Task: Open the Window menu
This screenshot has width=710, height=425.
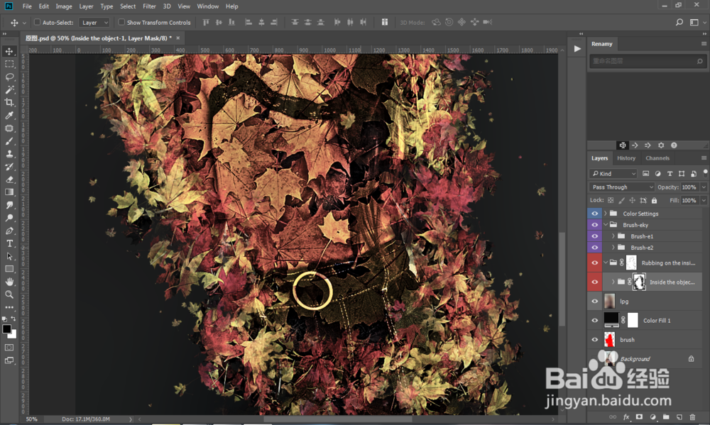Action: tap(208, 6)
